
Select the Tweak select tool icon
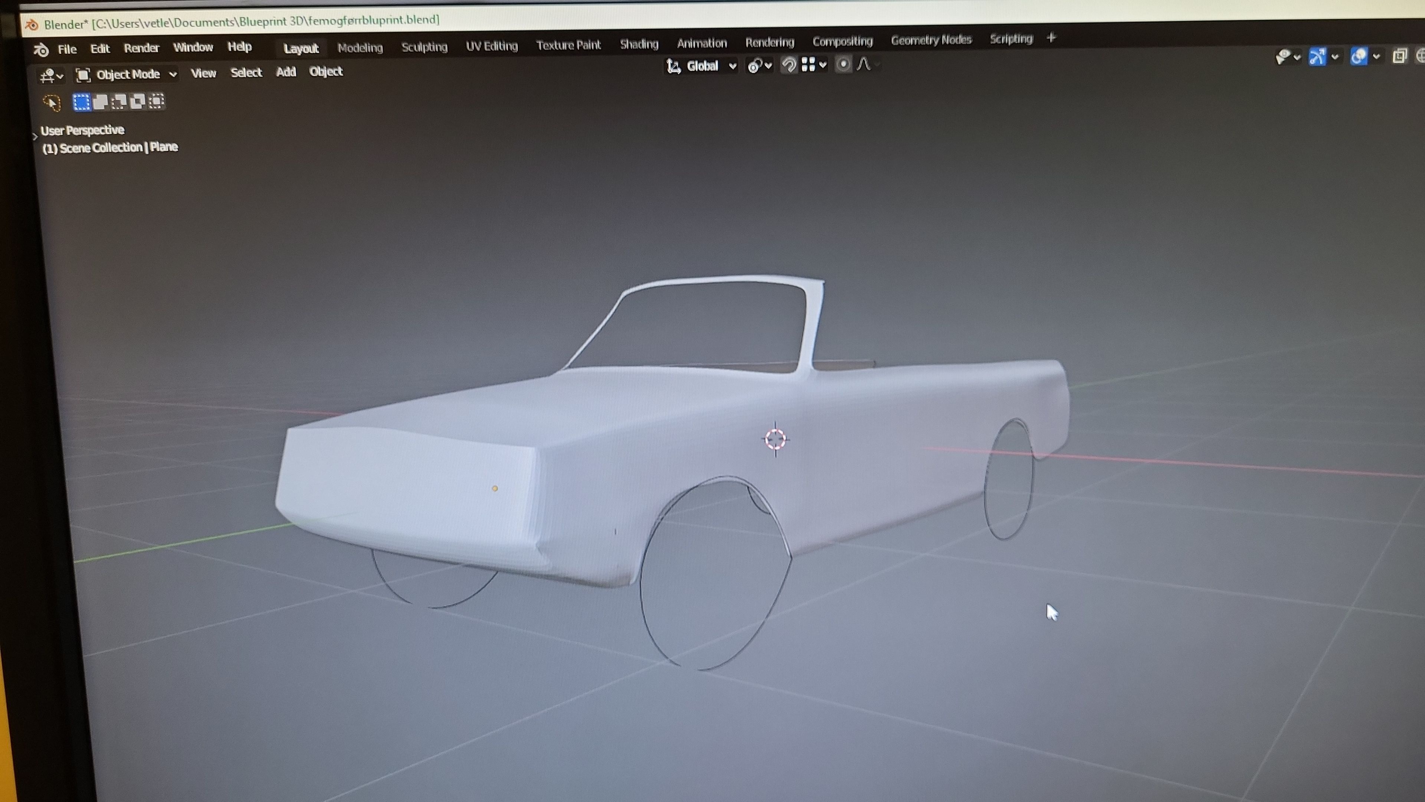52,102
